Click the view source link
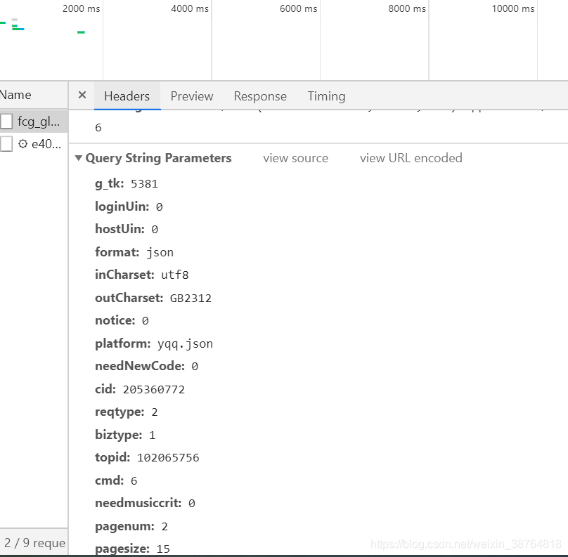Screen dimensions: 568x557 [x=295, y=158]
